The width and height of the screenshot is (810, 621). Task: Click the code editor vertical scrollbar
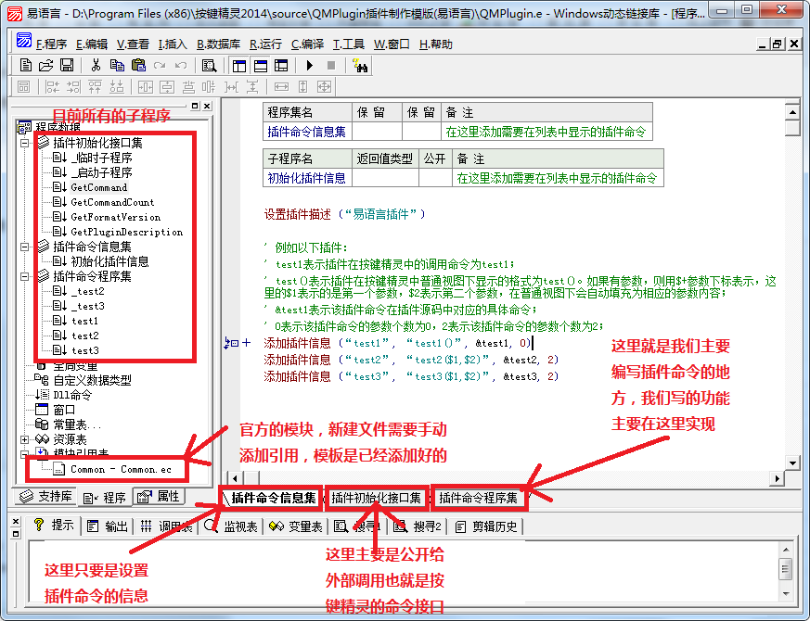tap(791, 278)
